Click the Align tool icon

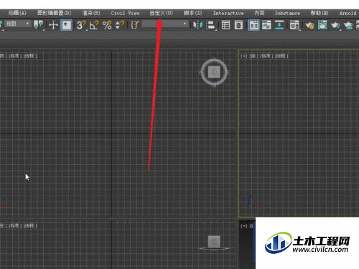tap(211, 25)
